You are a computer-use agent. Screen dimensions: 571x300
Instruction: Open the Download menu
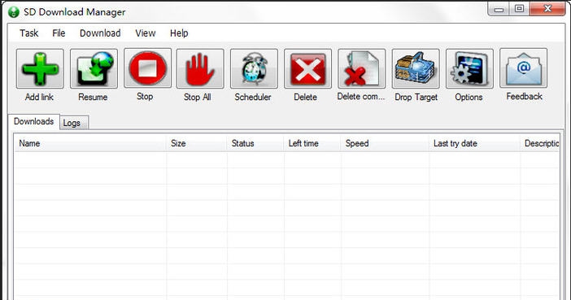click(100, 33)
